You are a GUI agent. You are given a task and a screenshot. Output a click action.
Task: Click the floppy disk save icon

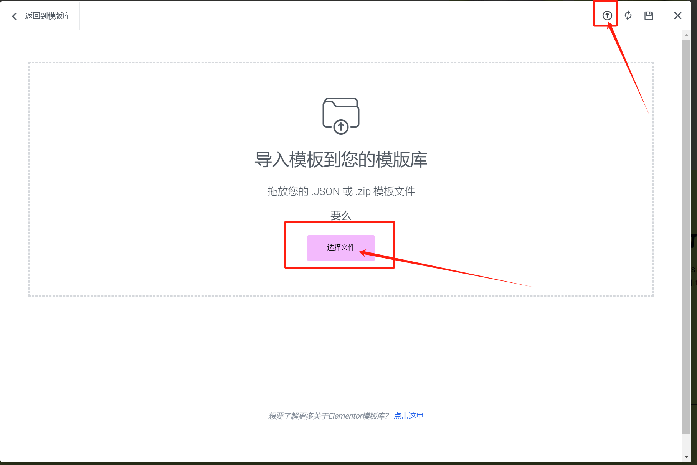point(649,15)
